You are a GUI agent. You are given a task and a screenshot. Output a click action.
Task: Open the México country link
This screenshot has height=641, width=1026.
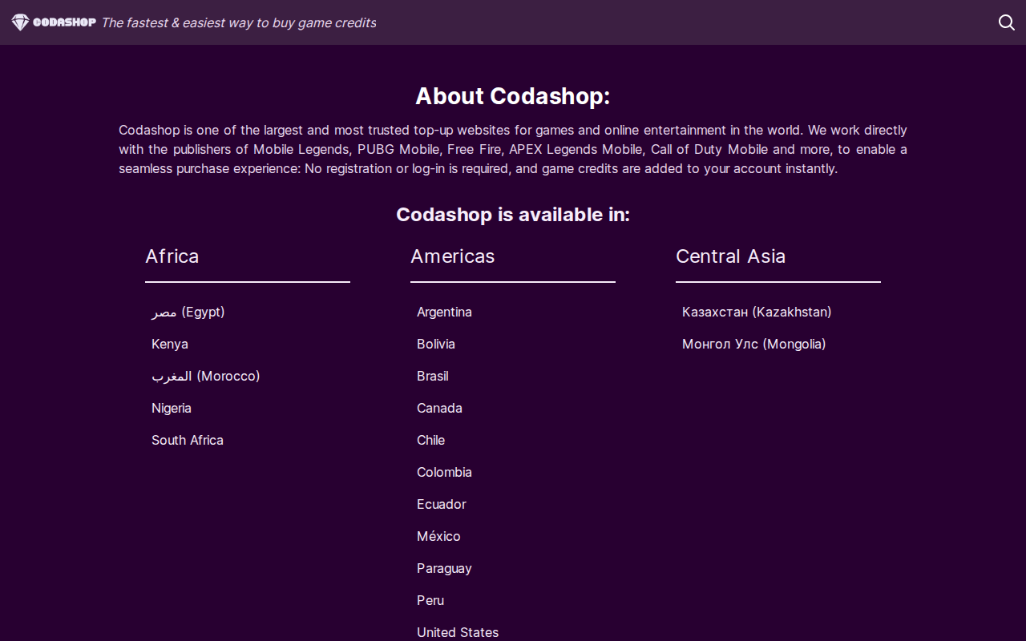pyautogui.click(x=438, y=536)
